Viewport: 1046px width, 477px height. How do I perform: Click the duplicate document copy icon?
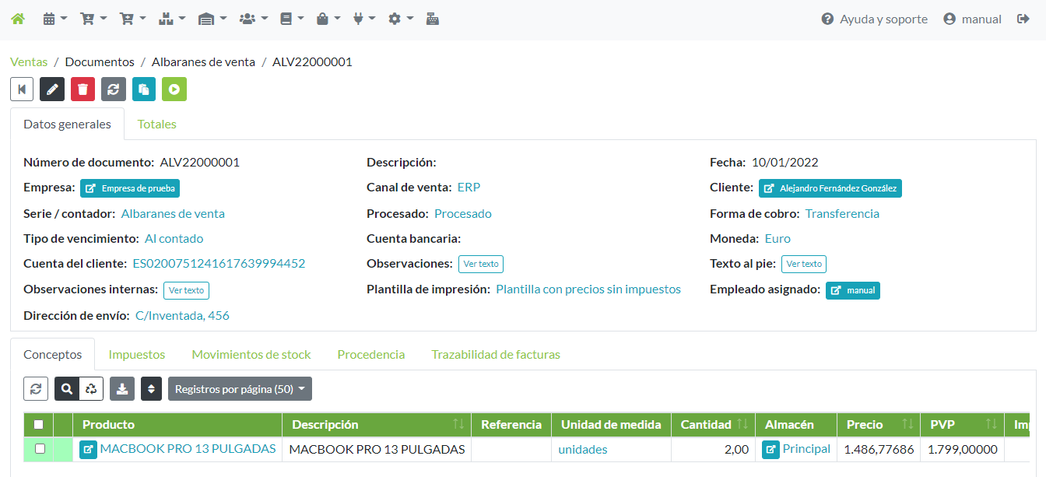(x=144, y=89)
